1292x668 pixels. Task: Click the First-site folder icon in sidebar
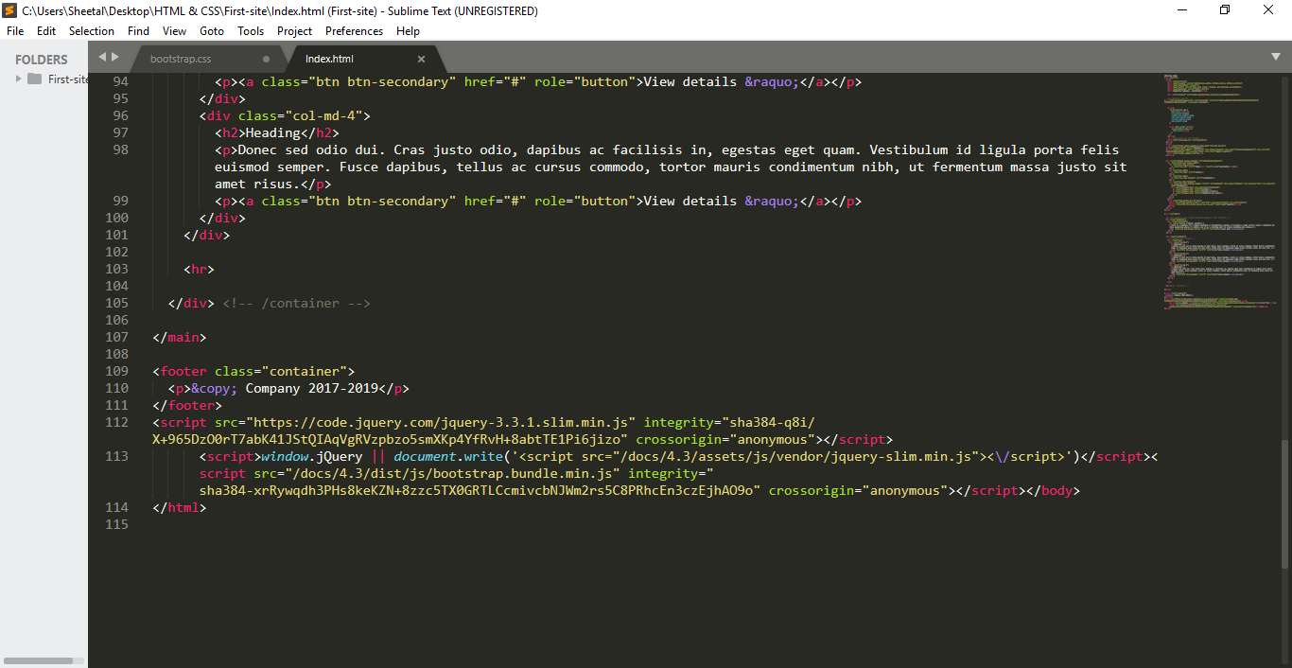coord(35,79)
